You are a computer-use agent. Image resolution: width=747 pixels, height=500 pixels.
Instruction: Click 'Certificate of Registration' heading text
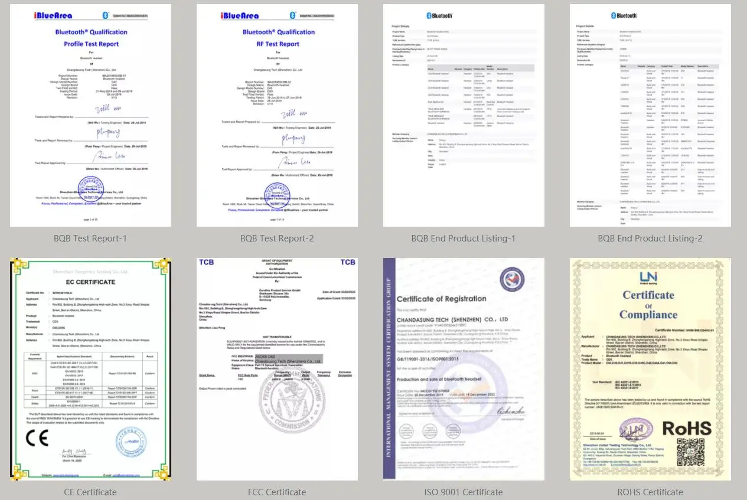pyautogui.click(x=442, y=299)
